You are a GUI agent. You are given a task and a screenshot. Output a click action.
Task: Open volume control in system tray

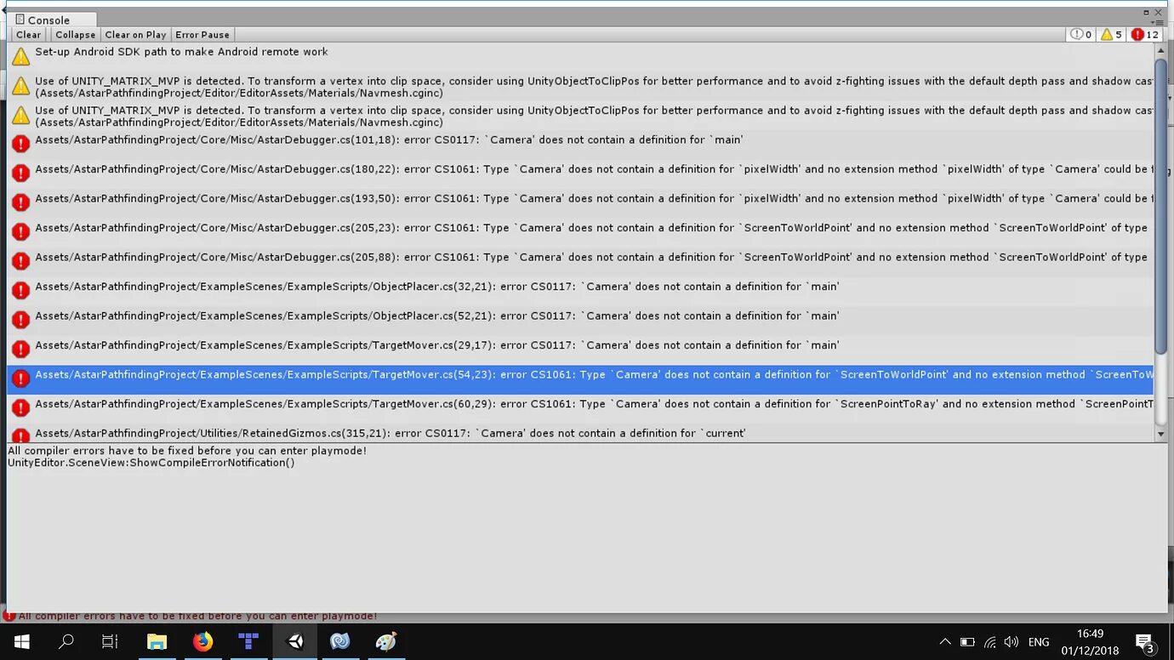1012,642
